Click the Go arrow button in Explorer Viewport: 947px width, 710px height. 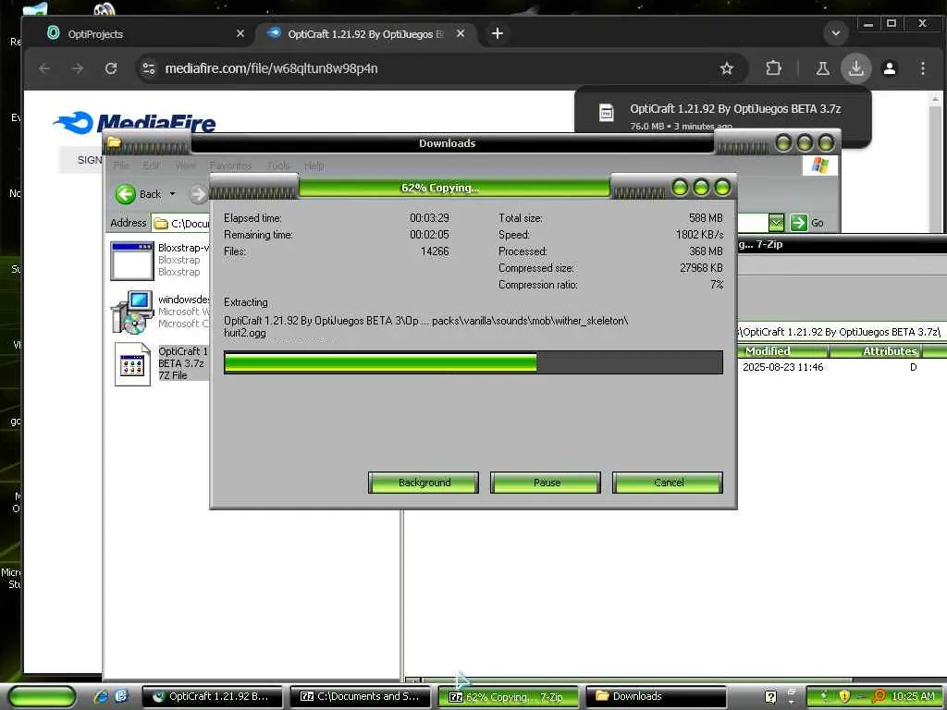798,223
